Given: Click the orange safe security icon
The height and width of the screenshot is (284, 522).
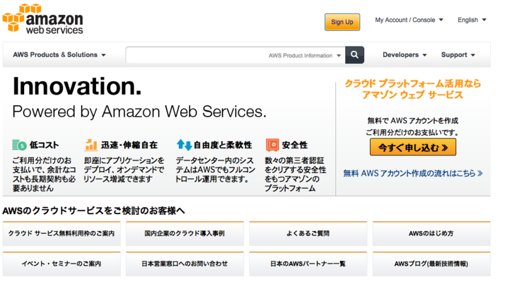Looking at the screenshot, I should (x=272, y=145).
